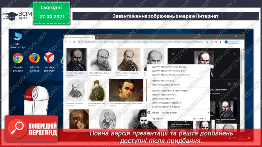Open first Shevchenko portrait from sites.google.com
Screen dimensions: 262x147
click(76, 60)
